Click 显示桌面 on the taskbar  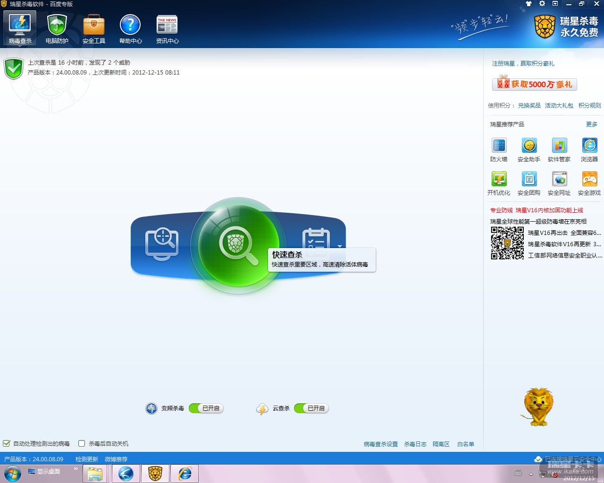[44, 472]
